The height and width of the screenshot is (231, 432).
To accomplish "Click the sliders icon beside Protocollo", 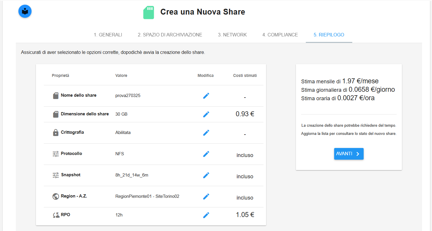I will point(56,154).
